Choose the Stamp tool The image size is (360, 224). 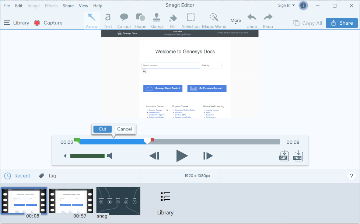[x=156, y=20]
